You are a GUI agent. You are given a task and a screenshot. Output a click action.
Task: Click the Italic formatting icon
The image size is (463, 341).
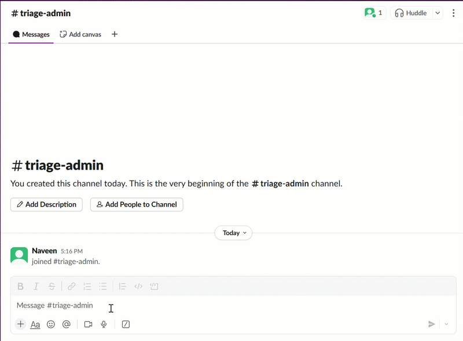(36, 286)
